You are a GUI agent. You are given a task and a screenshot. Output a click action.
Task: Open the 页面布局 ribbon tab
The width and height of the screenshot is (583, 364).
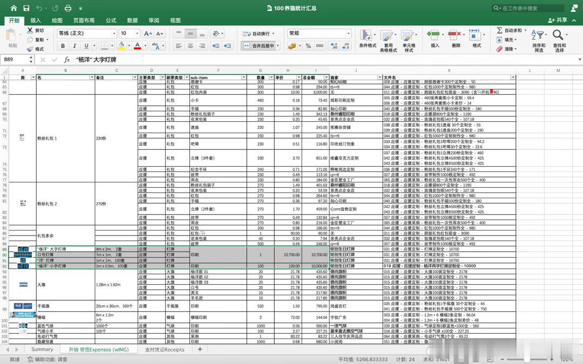click(84, 20)
